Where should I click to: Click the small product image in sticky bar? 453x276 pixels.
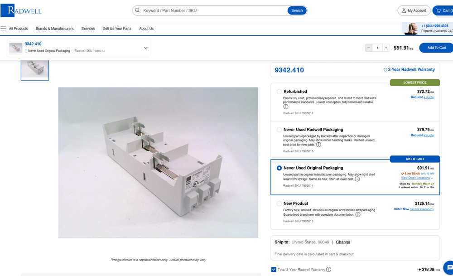[16, 48]
